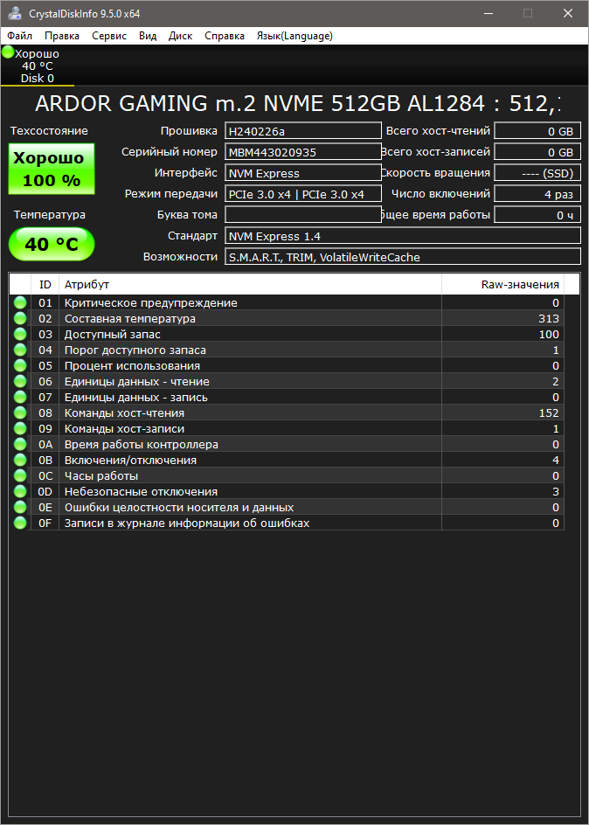
Task: Click the ARDOR GAMING m.2 NVME 512GB title
Action: pyautogui.click(x=298, y=104)
